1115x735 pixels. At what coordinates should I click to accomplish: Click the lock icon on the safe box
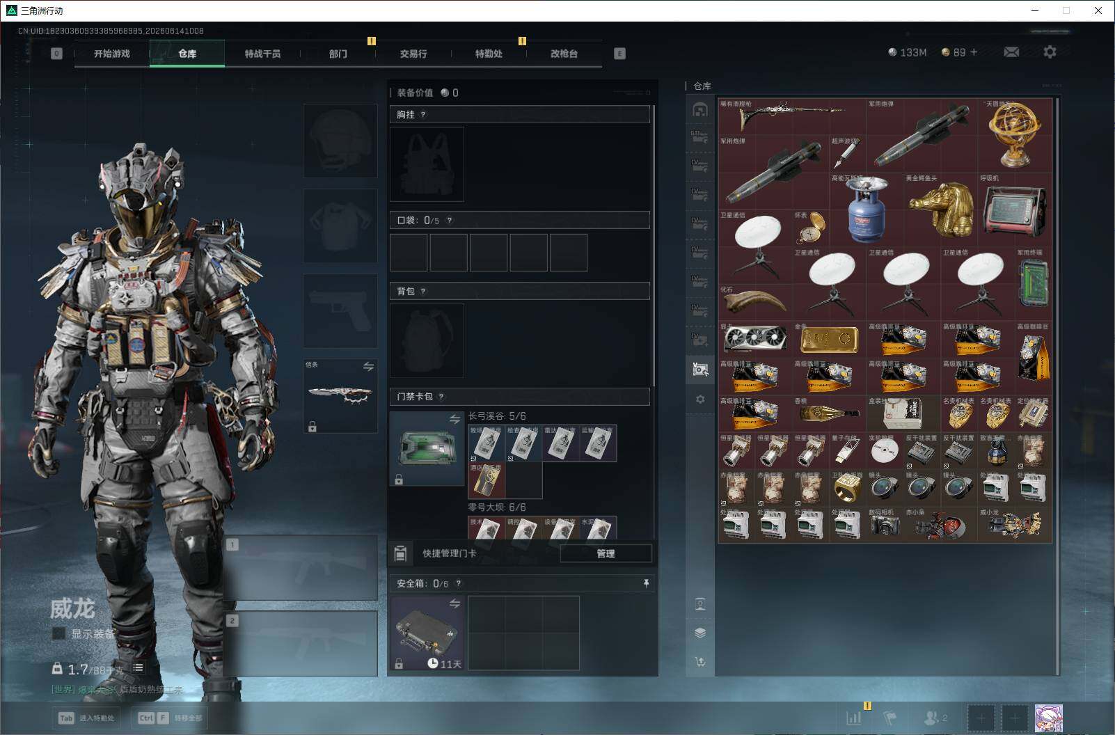tap(399, 664)
